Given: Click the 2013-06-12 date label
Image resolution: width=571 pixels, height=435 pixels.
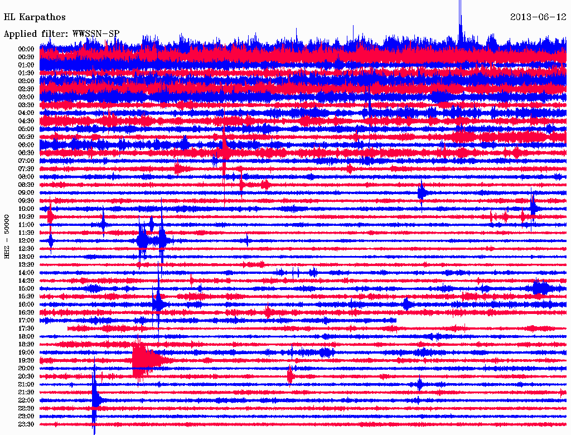Looking at the screenshot, I should tap(538, 17).
